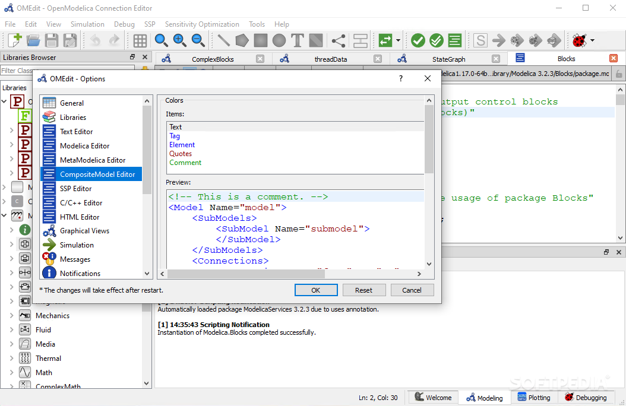This screenshot has height=406, width=626.
Task: Click the Undo arrow icon
Action: pyautogui.click(x=95, y=40)
